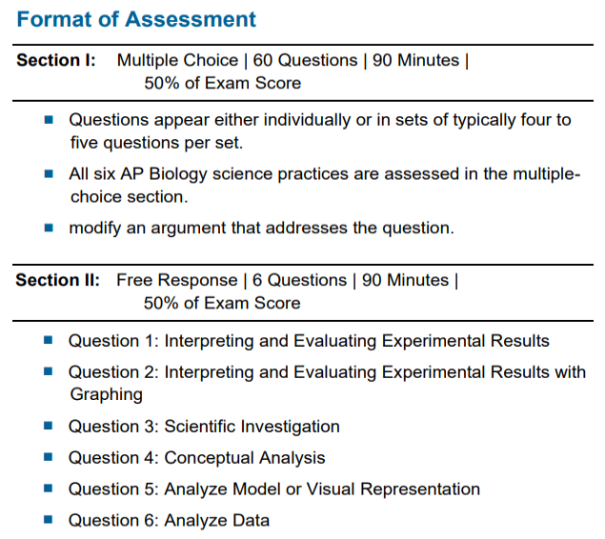Click bullet icon beside 'modify an argument'

[49, 228]
